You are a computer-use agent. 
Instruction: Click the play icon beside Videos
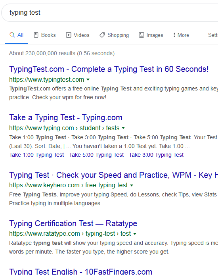pyautogui.click(x=68, y=35)
